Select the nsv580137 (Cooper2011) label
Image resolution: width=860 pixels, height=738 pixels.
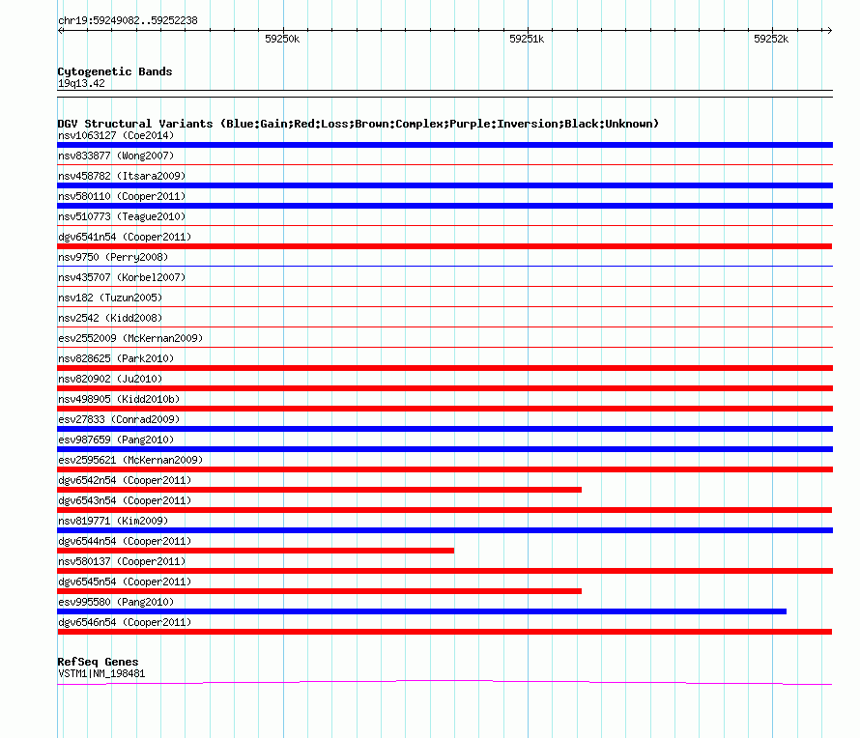pyautogui.click(x=122, y=561)
